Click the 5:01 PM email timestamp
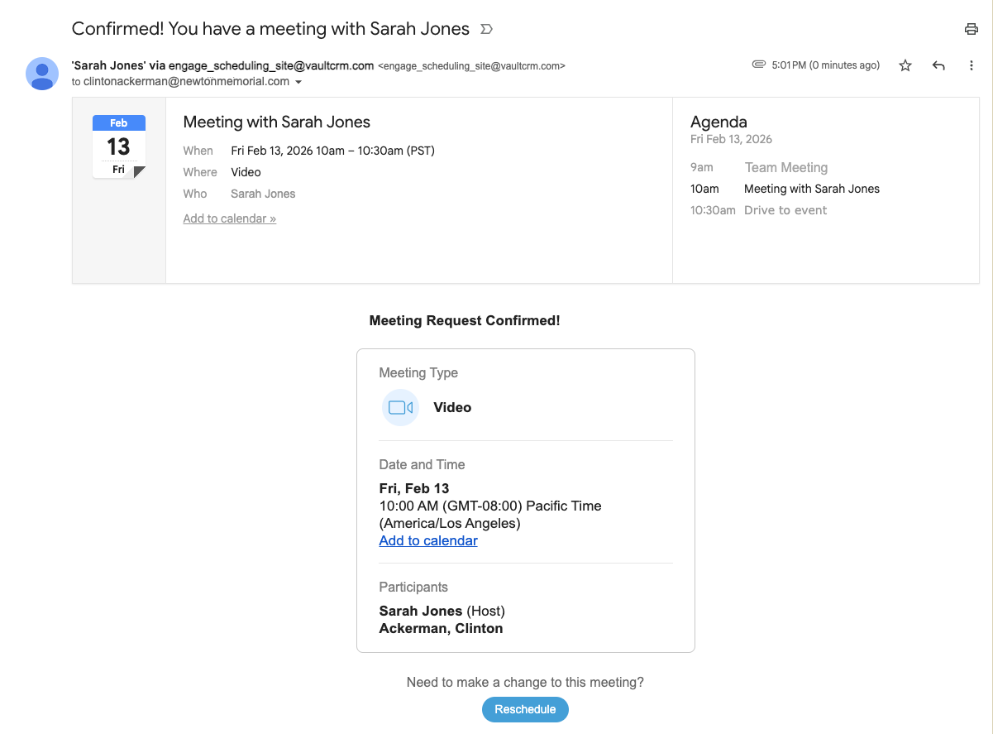 click(x=825, y=65)
